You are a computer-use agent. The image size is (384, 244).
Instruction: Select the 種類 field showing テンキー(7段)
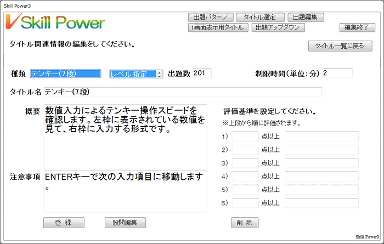66,73
